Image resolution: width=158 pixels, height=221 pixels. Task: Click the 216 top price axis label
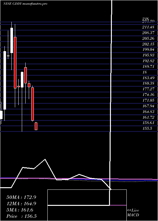[146, 19]
